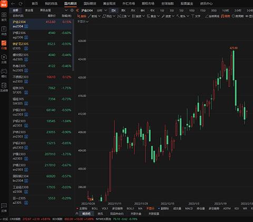Select the orange 行情 chart sidebar icon
The width and height of the screenshot is (253, 222).
[x=4, y=43]
